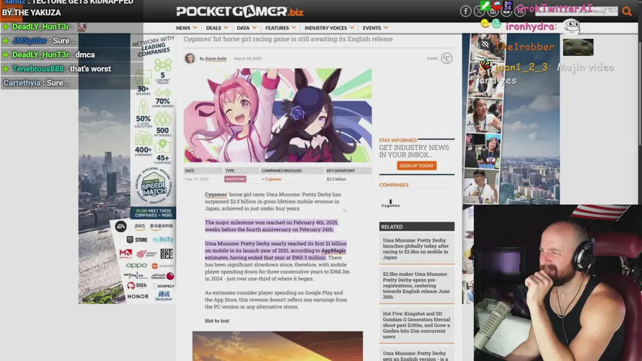The height and width of the screenshot is (361, 642).
Task: Click the RELATED section header
Action: click(x=417, y=227)
